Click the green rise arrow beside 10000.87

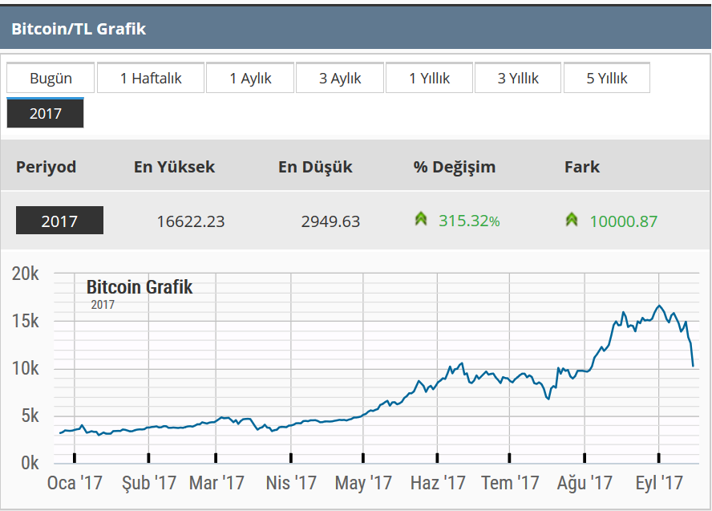tap(571, 217)
